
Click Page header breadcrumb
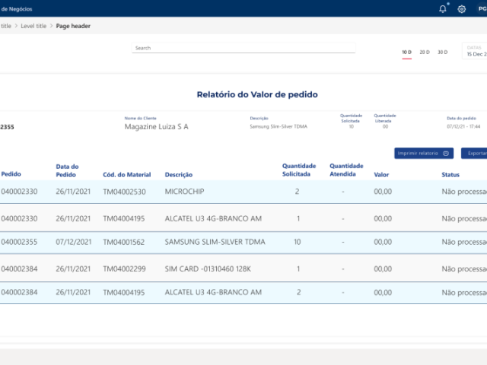click(x=73, y=26)
